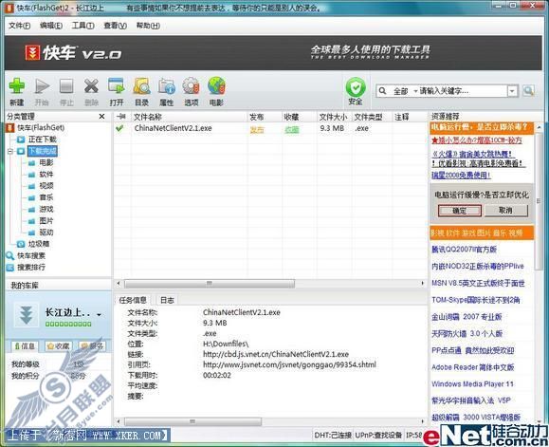Open the 金山词霸 2007 专业版 link

click(467, 317)
